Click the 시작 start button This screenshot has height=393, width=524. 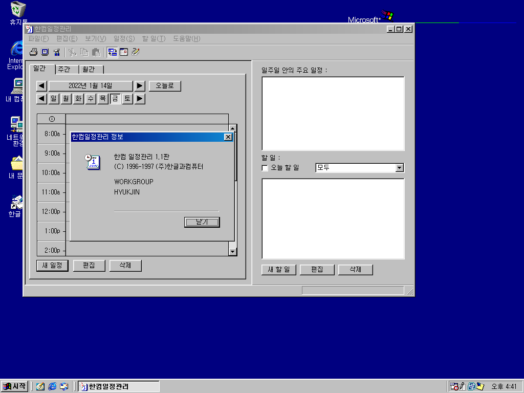click(x=14, y=386)
